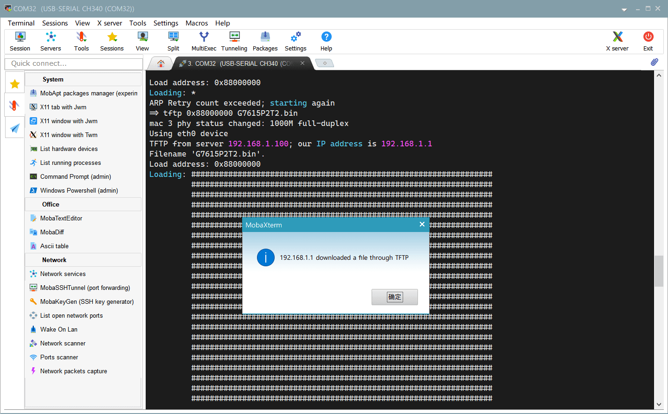Click the paperclip attach icon
Viewport: 668px width, 414px height.
tap(655, 62)
